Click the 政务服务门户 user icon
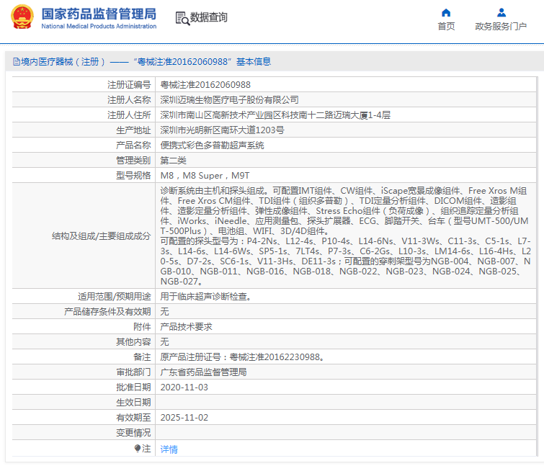Screen dimensions: 544x466 click(501, 13)
